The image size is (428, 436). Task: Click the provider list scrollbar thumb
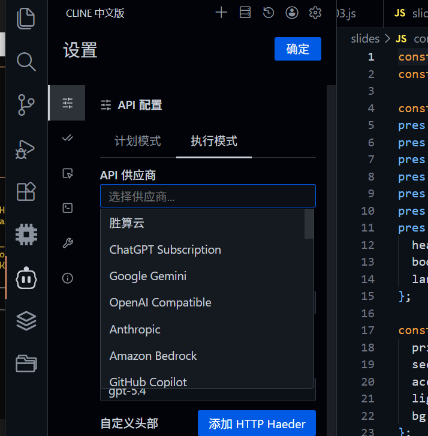[x=309, y=224]
